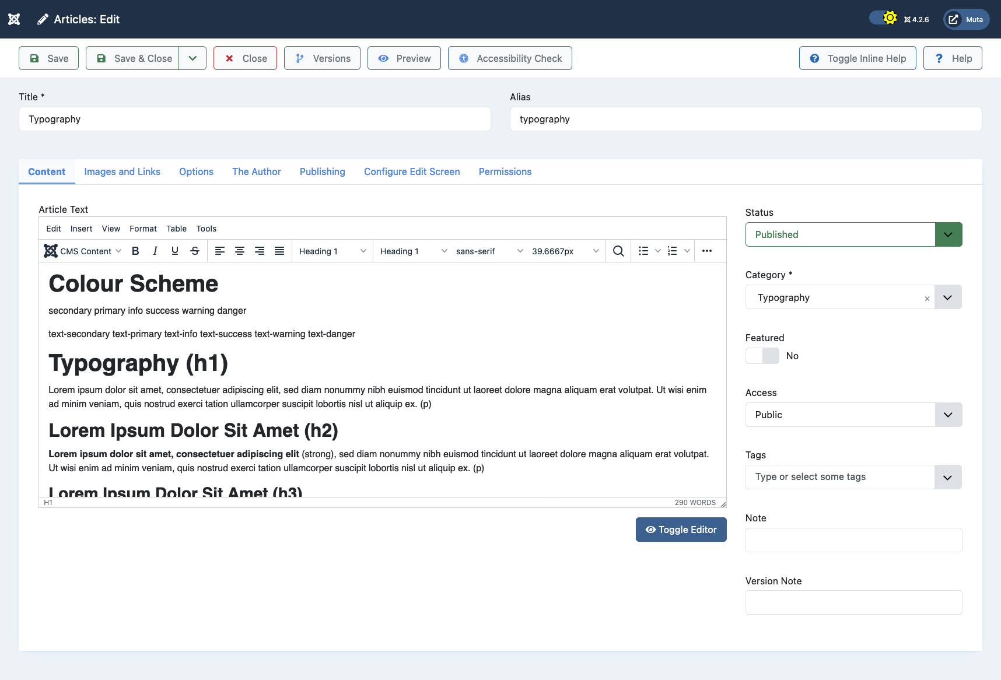Click Toggle Editor button
The image size is (1001, 680).
681,530
